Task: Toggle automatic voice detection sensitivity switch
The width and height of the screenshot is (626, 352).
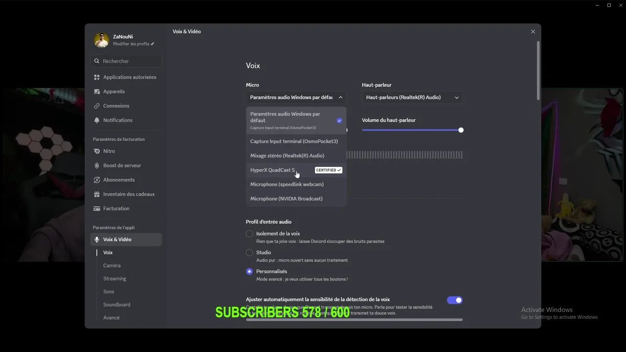Action: tap(455, 300)
